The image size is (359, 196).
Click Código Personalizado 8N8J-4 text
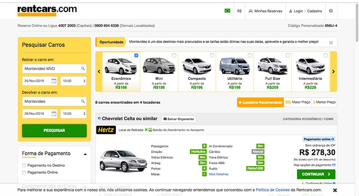click(312, 26)
